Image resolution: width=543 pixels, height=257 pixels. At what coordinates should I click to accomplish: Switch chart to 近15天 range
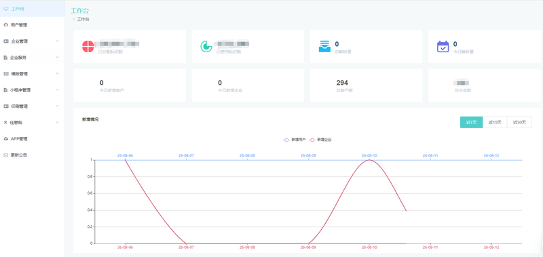495,122
